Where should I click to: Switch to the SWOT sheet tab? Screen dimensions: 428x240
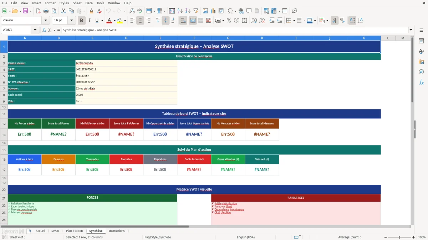point(55,231)
